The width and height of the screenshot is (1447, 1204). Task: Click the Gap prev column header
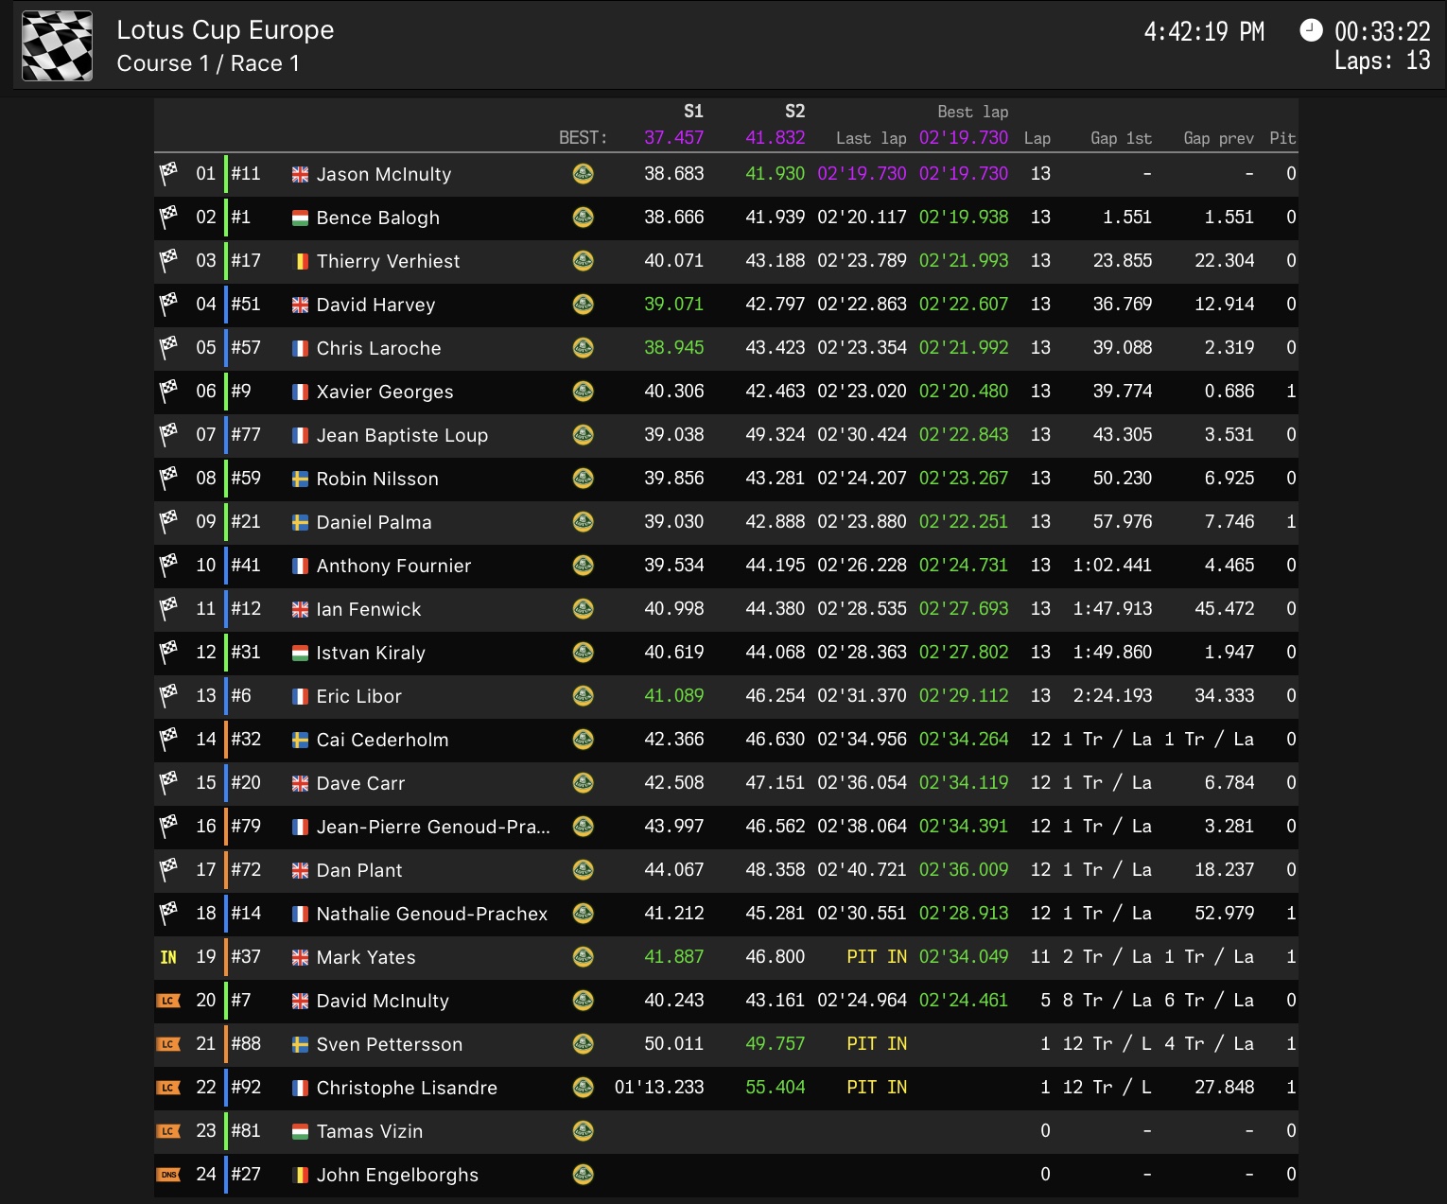click(x=1218, y=138)
